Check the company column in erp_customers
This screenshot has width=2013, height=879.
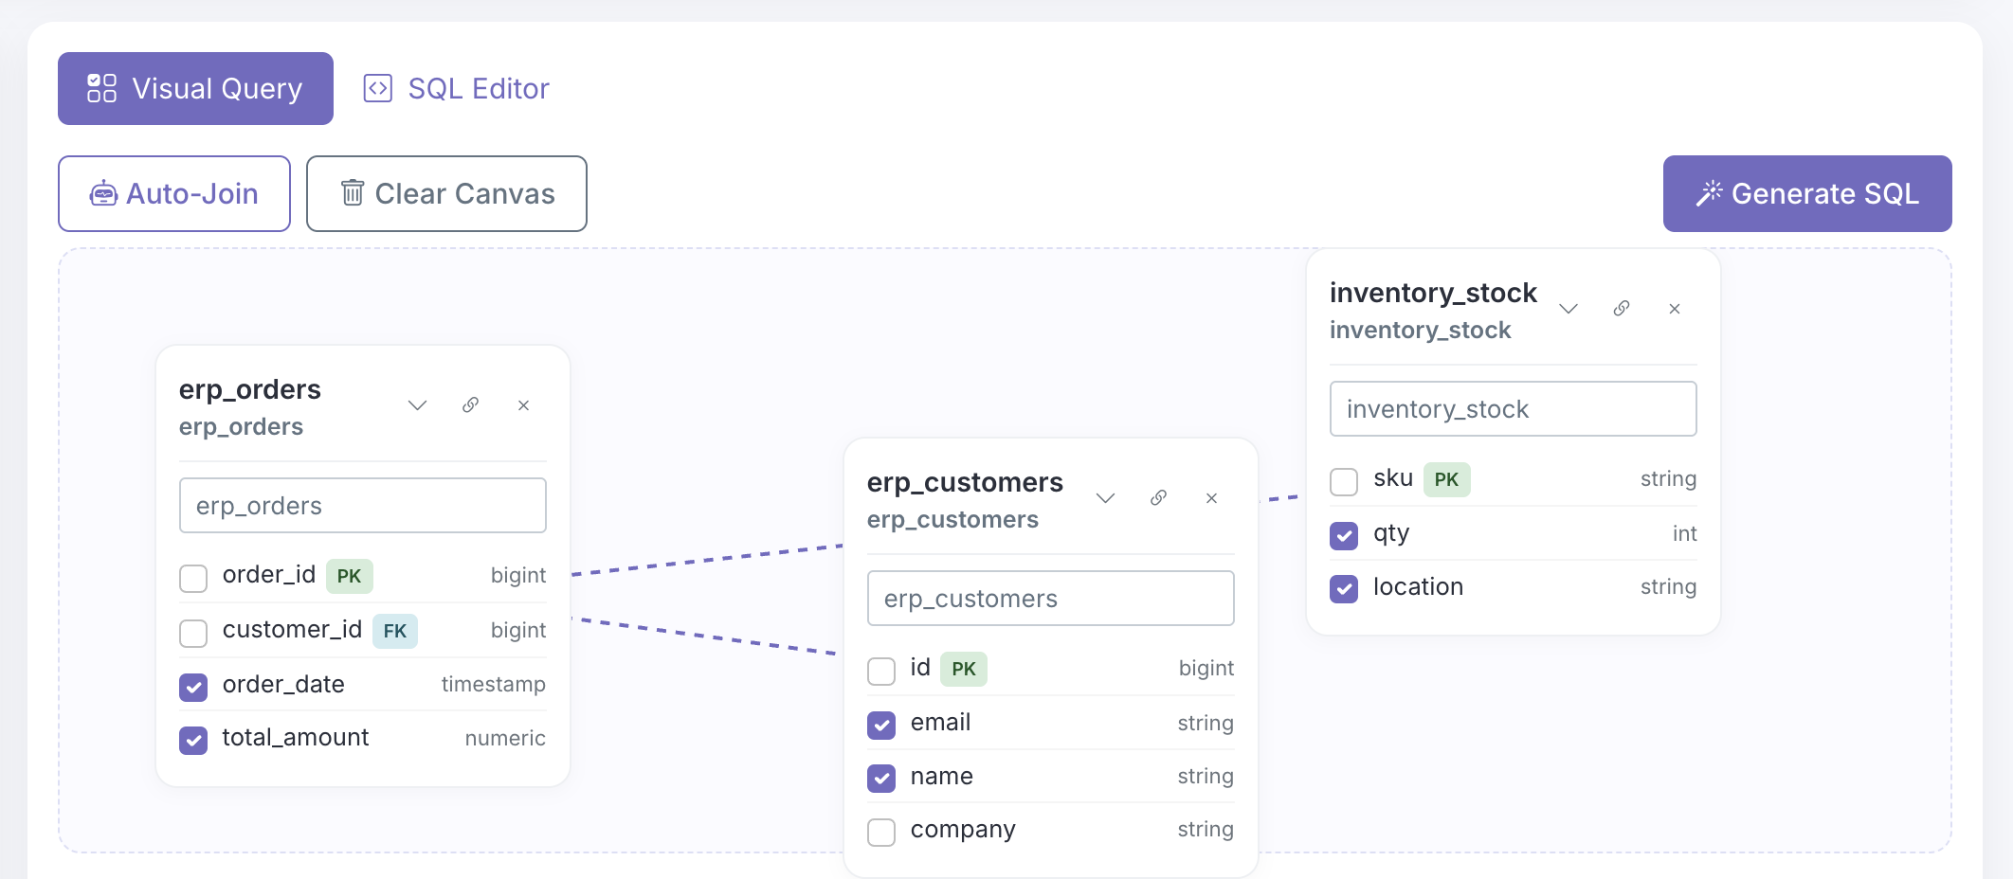tap(881, 832)
